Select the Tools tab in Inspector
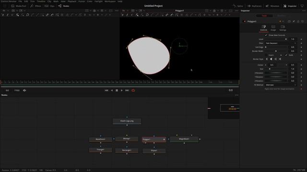The image size is (307, 172). pyautogui.click(x=264, y=16)
